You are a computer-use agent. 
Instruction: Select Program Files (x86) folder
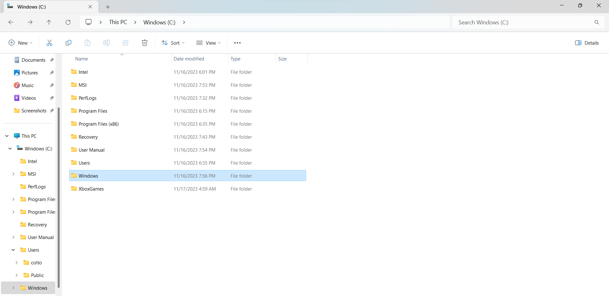pos(187,124)
